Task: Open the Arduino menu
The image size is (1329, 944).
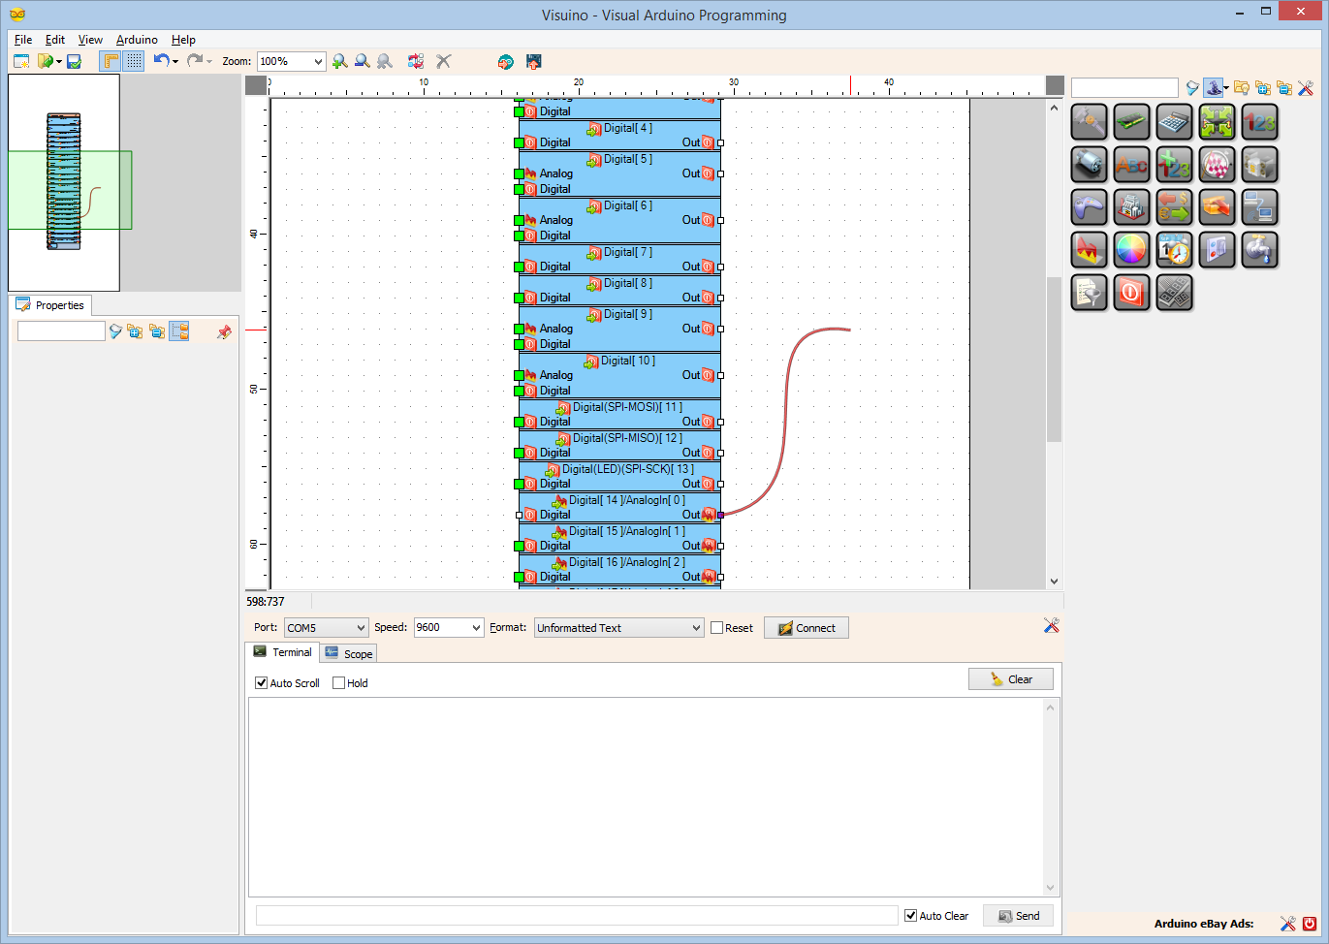Action: click(137, 40)
